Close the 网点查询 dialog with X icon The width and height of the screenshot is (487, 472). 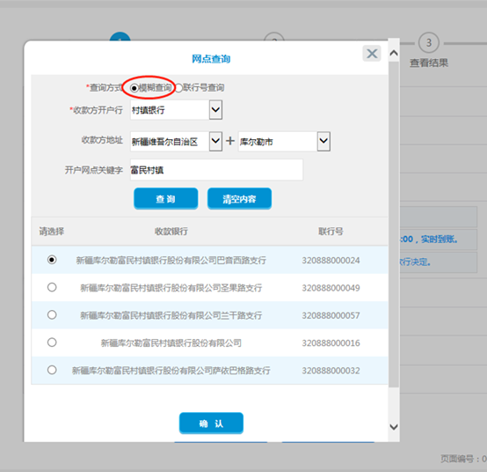pos(372,54)
